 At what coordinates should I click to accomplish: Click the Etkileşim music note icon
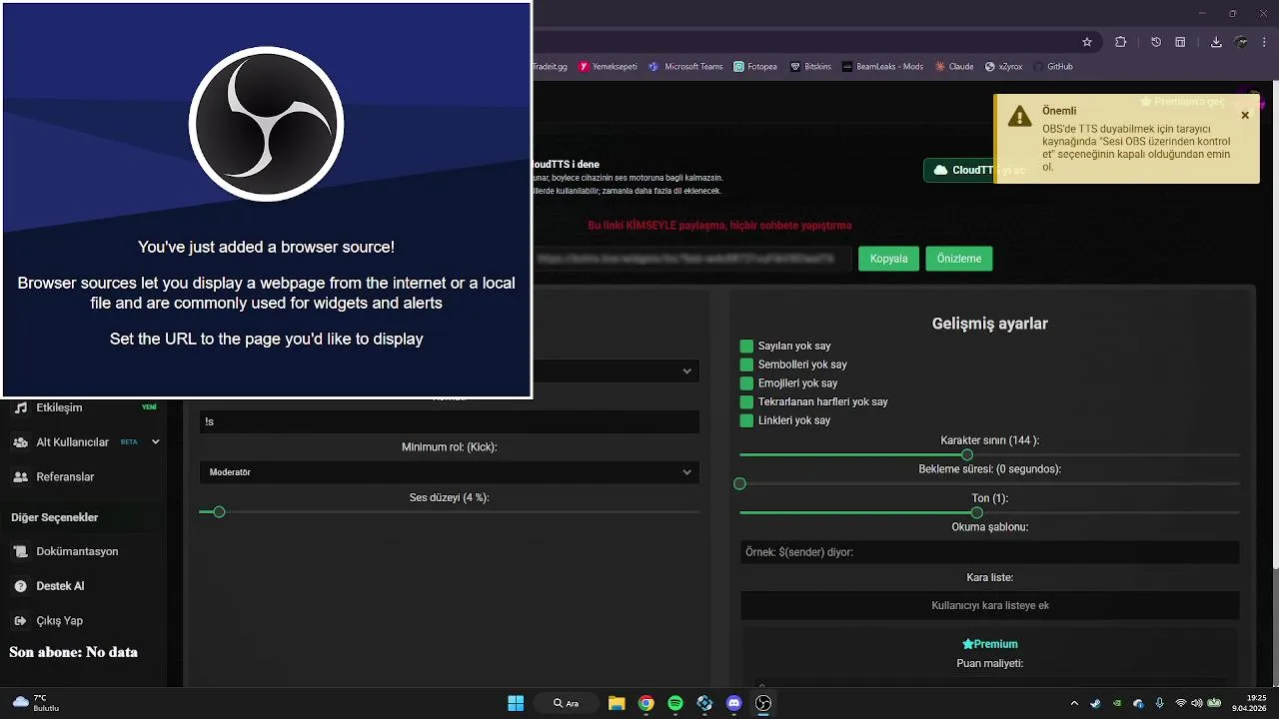20,407
